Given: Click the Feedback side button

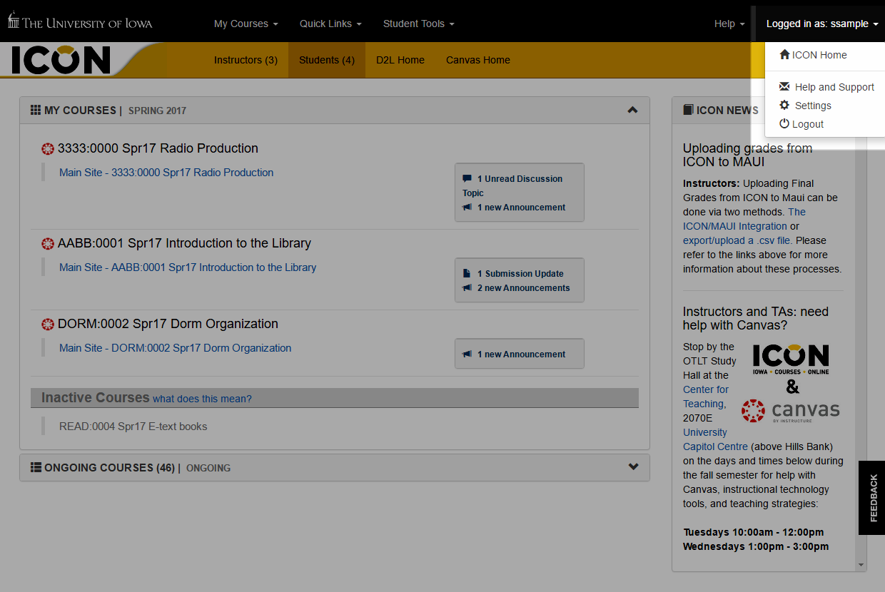Looking at the screenshot, I should pos(872,498).
